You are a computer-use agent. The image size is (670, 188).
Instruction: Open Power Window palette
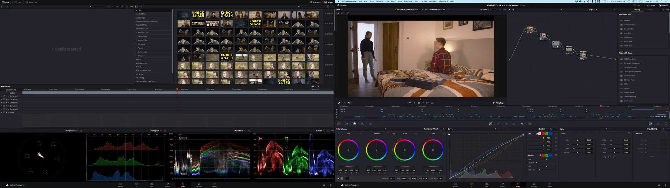[x=506, y=124]
